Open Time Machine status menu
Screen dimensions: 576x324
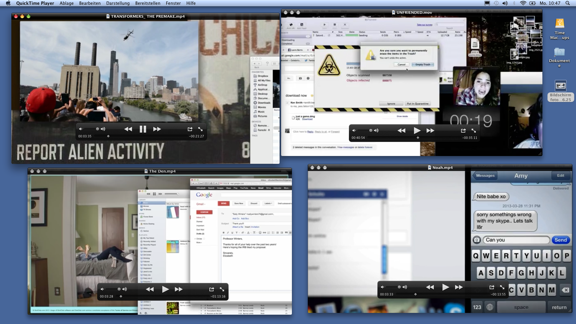(496, 3)
